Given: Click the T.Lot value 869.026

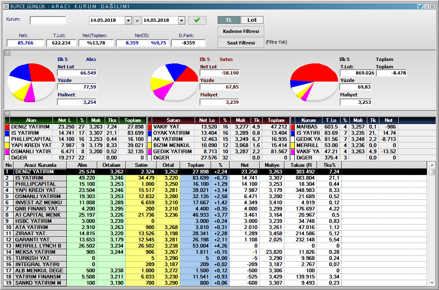Looking at the screenshot, I should (x=357, y=73).
